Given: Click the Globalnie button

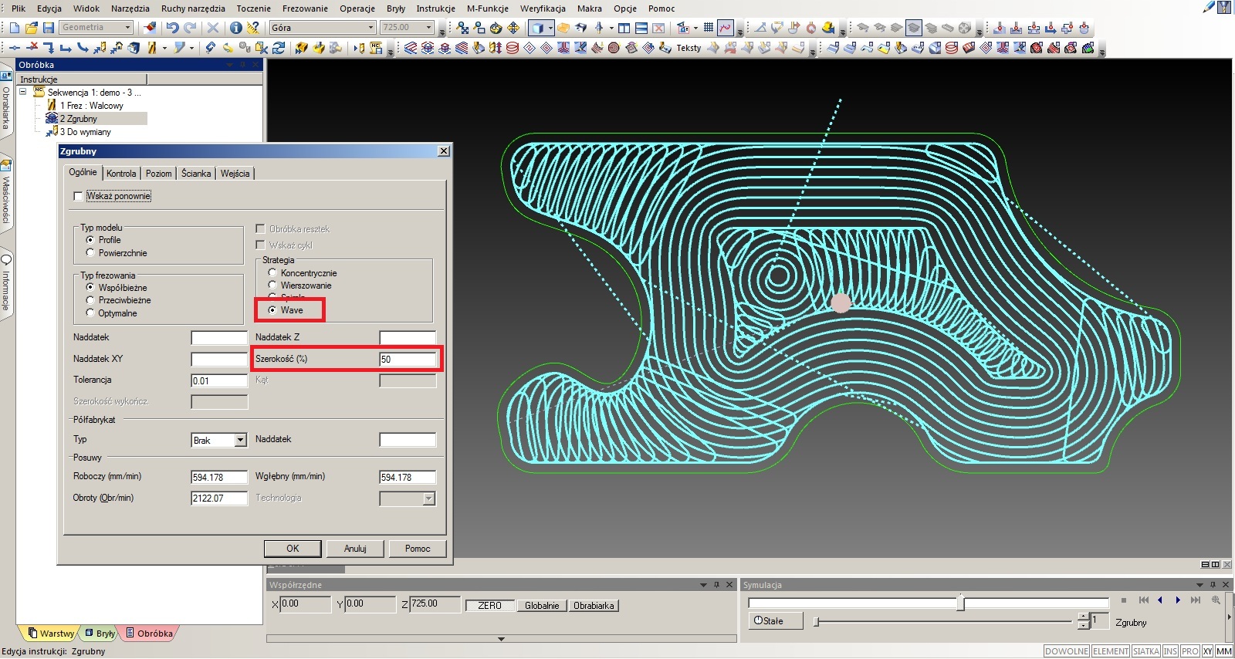Looking at the screenshot, I should 542,606.
